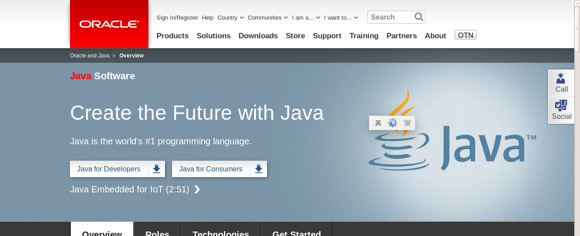580x236 pixels.
Task: Click the Oracle logo
Action: [109, 24]
